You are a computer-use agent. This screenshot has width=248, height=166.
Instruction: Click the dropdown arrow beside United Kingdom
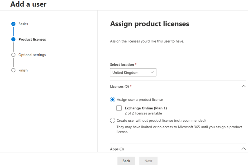tap(152, 72)
